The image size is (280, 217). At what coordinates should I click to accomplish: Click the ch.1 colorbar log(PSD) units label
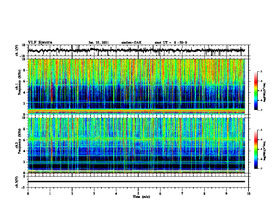(265, 93)
